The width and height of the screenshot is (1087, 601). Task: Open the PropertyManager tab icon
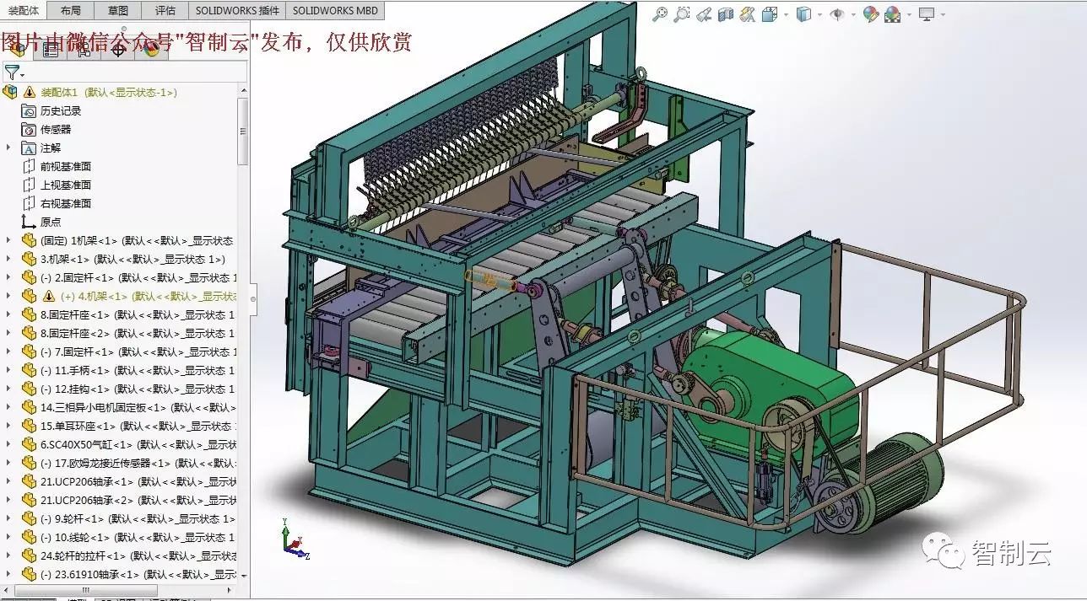click(51, 50)
